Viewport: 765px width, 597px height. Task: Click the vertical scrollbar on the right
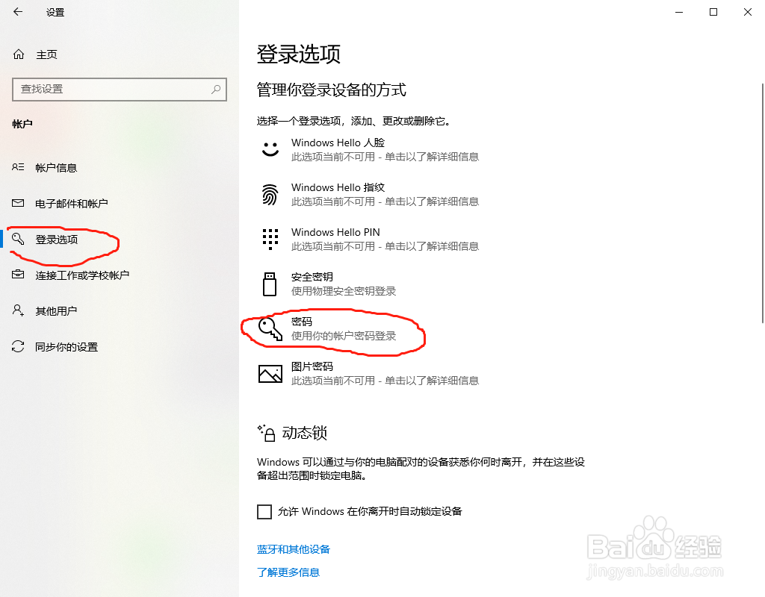[763, 203]
